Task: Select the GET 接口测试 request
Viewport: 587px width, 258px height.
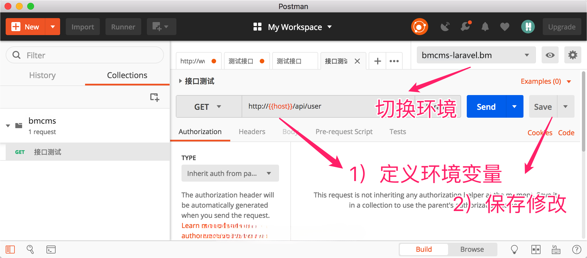Action: [88, 152]
